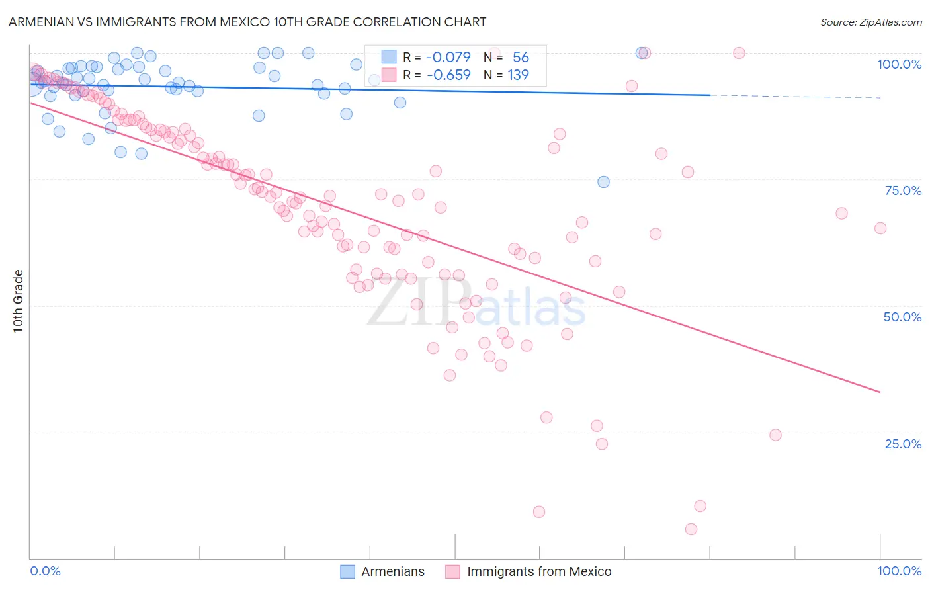930x590 pixels.
Task: Click the pink Immigrants from Mexico legend swatch
Action: tap(452, 571)
